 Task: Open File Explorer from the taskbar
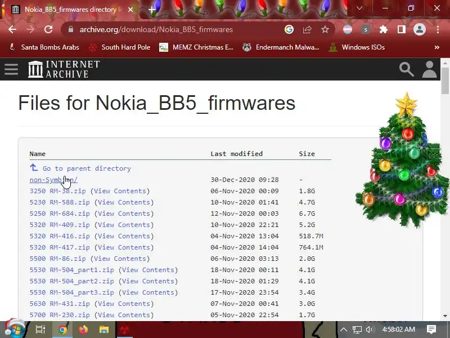click(x=104, y=330)
